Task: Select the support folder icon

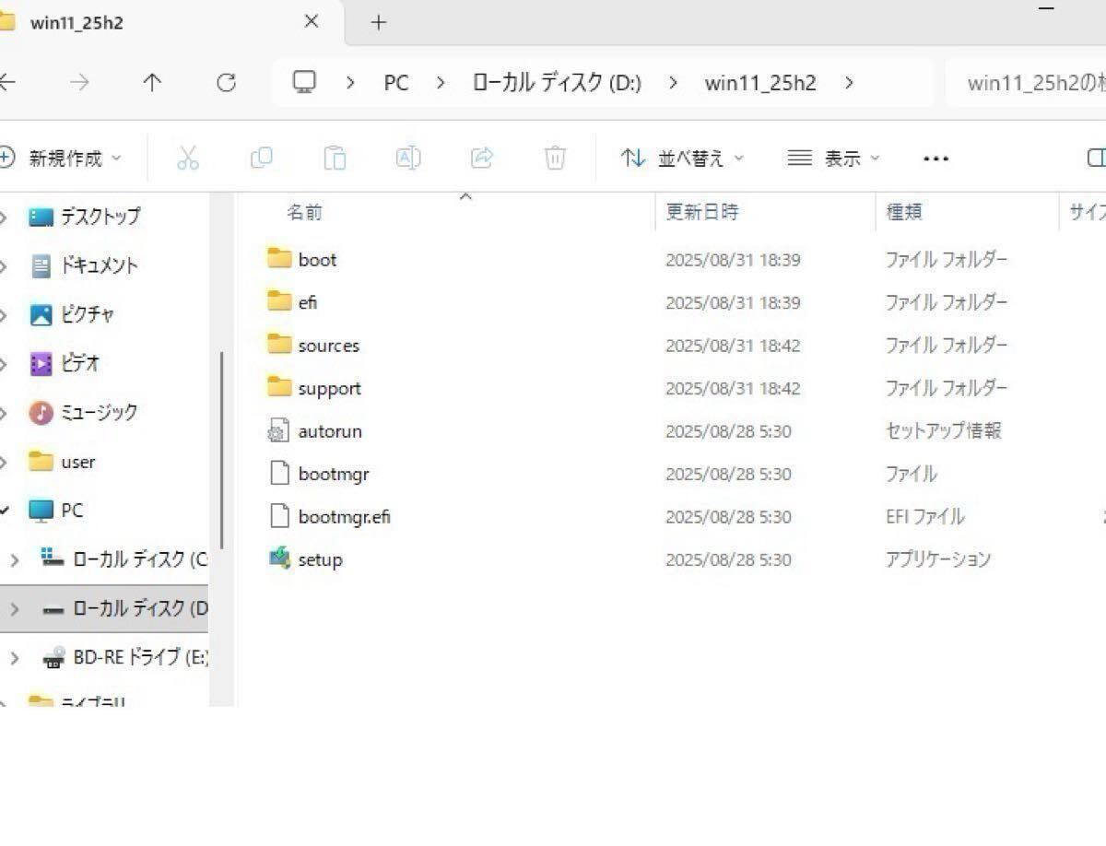Action: [x=279, y=387]
